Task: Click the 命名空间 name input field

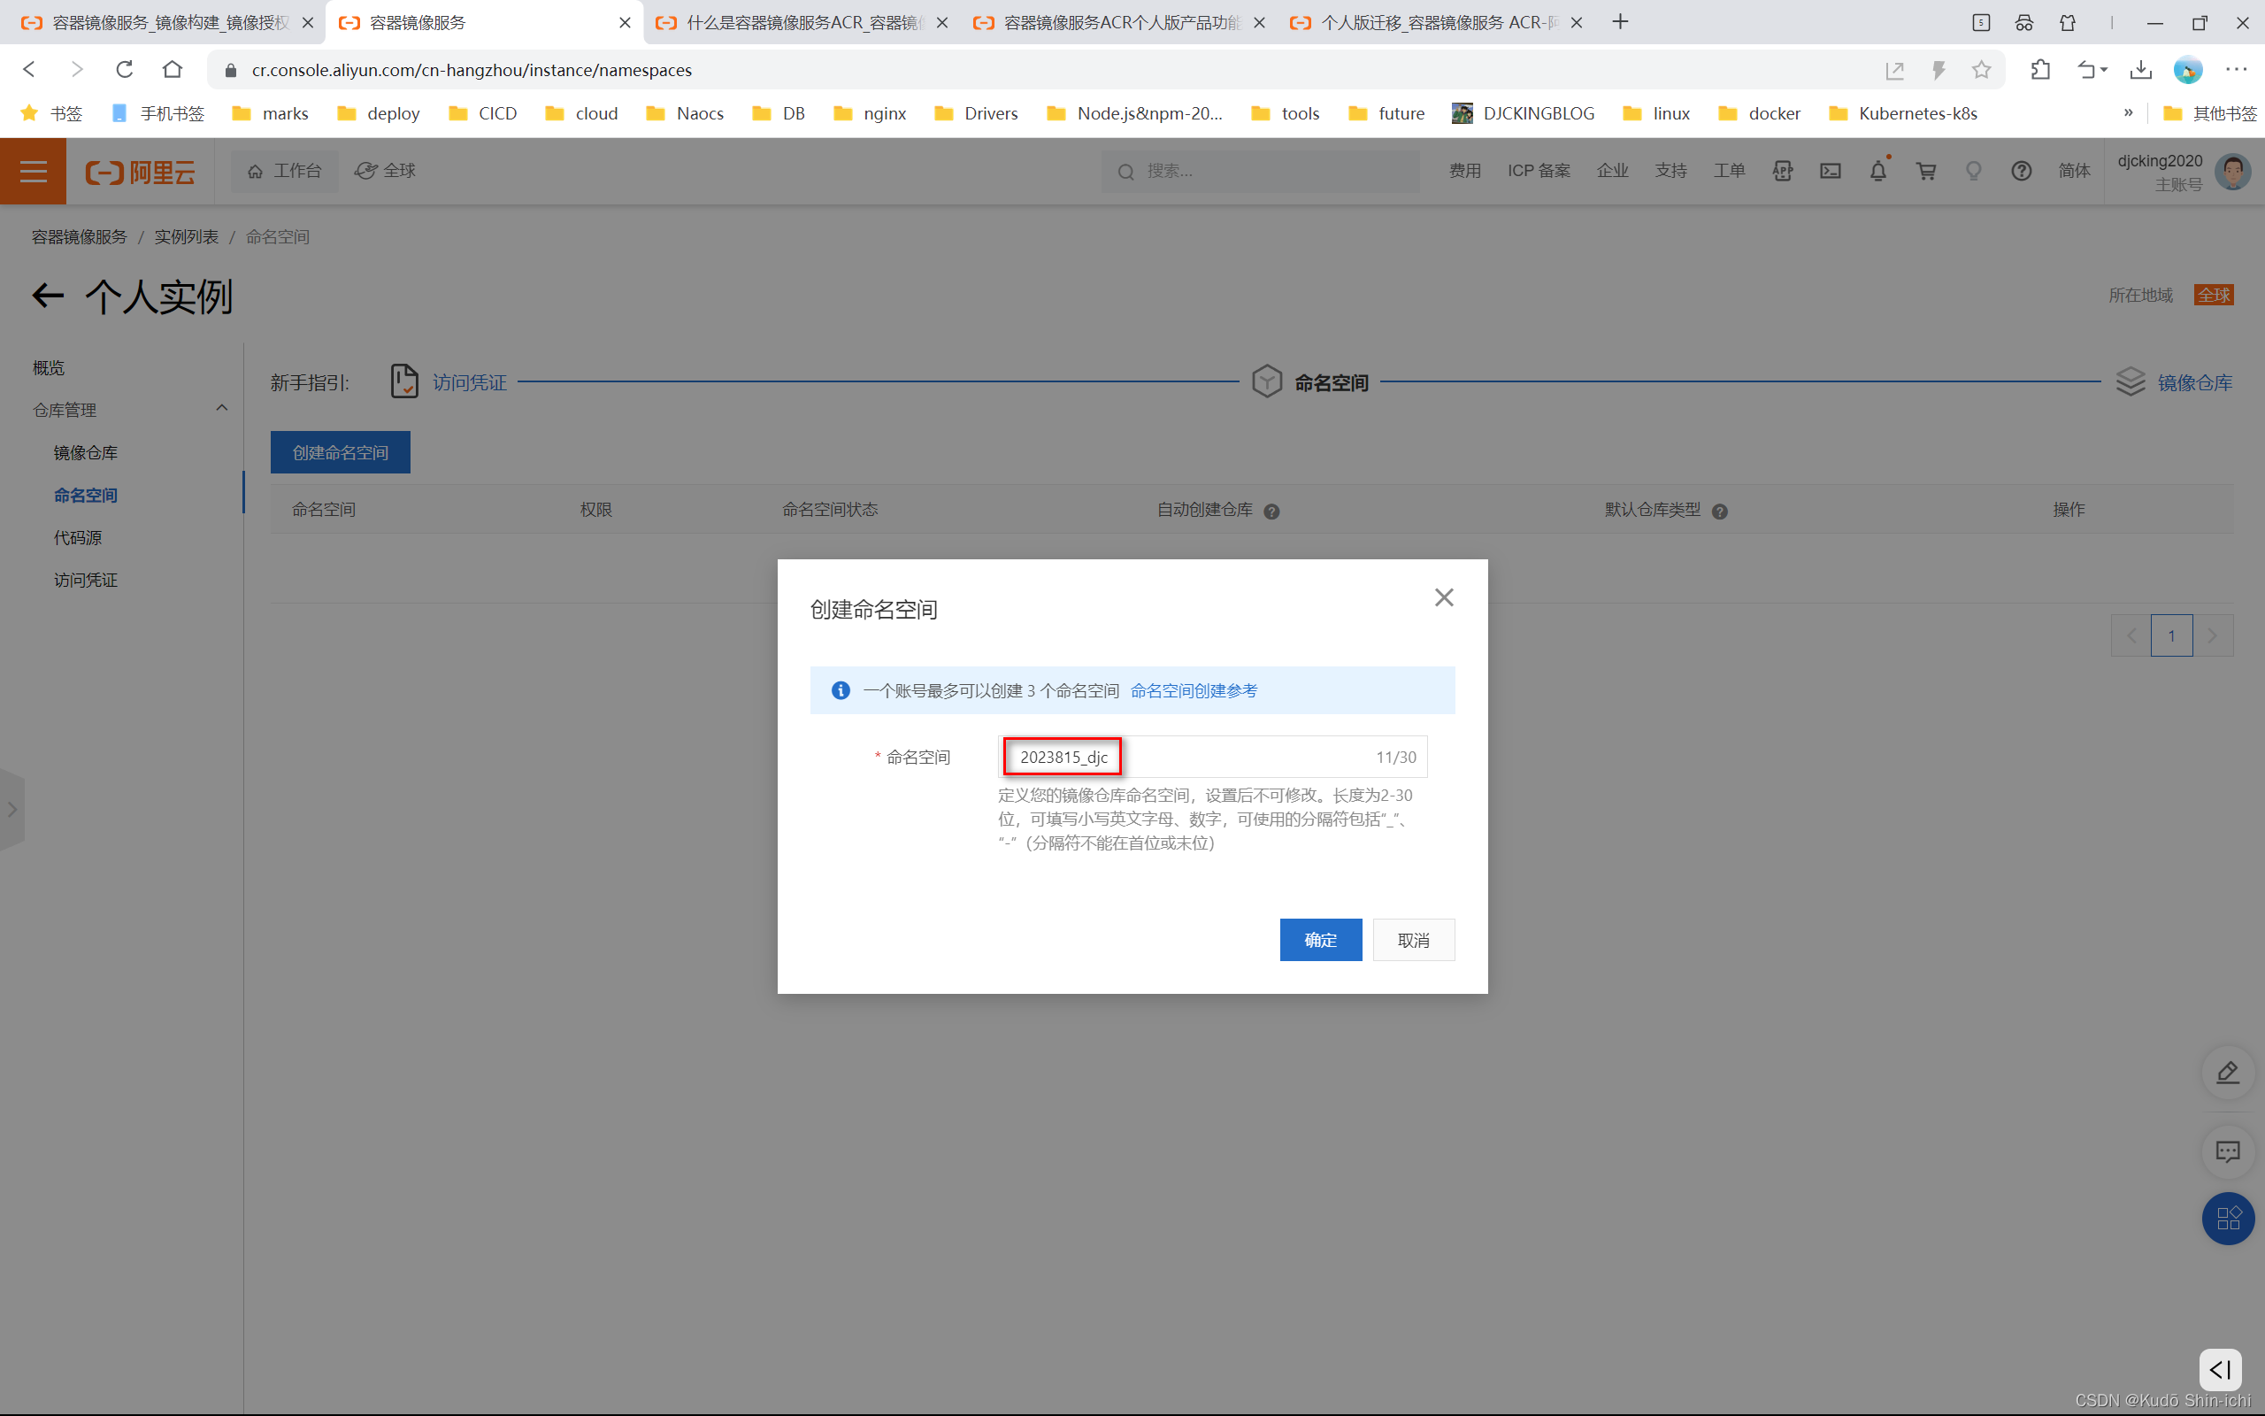Action: pyautogui.click(x=1212, y=757)
